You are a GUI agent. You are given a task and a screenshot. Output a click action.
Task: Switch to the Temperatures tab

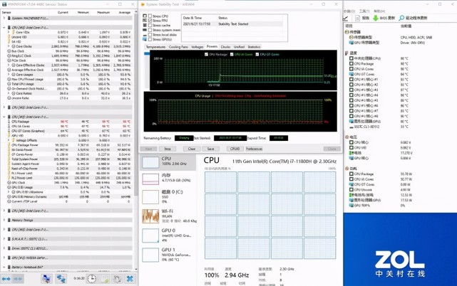pyautogui.click(x=155, y=47)
